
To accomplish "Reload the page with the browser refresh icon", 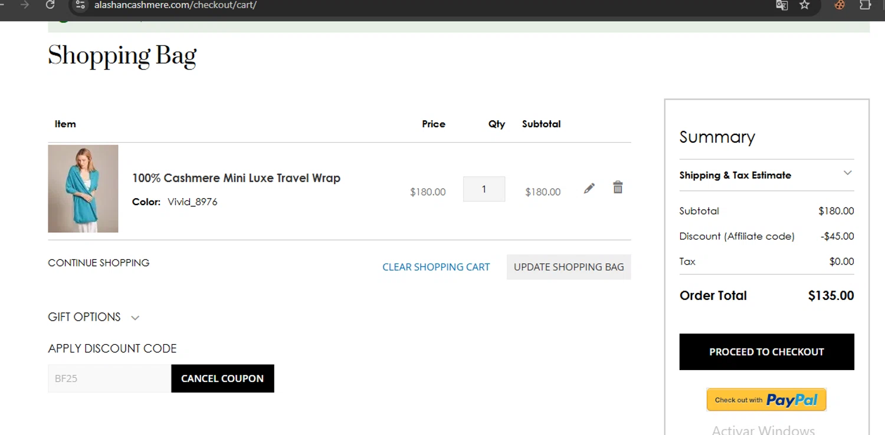I will click(50, 5).
